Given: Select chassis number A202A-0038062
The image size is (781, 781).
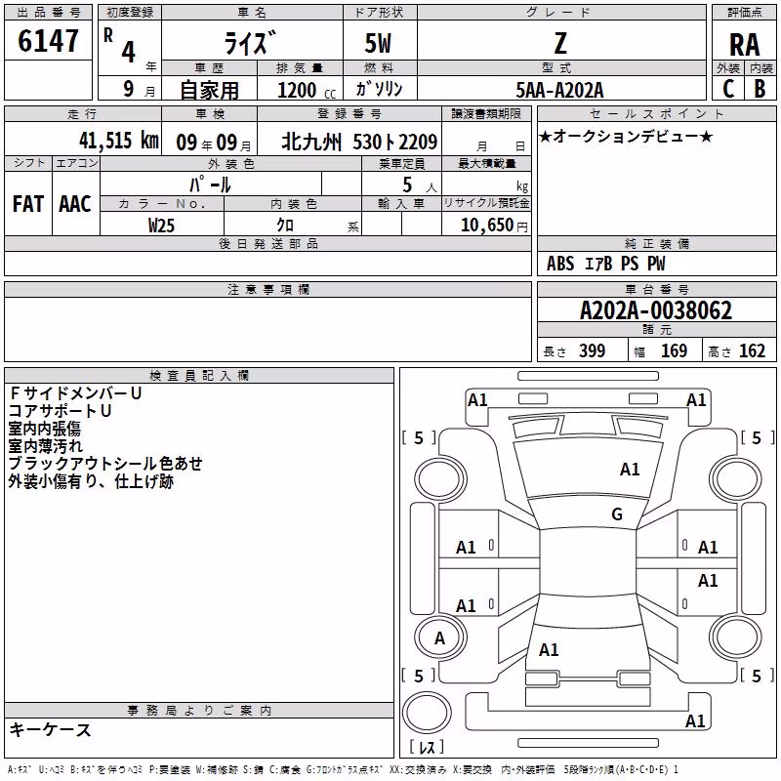Looking at the screenshot, I should tap(656, 310).
